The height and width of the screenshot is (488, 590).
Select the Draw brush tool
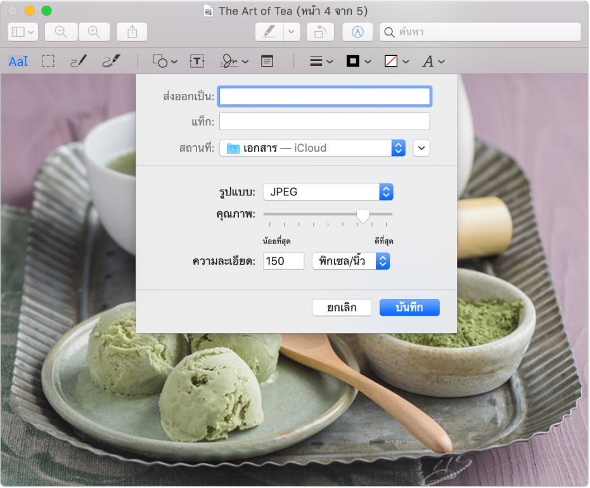coord(111,61)
